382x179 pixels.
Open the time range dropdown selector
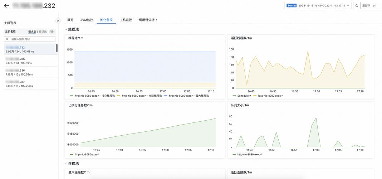point(318,6)
